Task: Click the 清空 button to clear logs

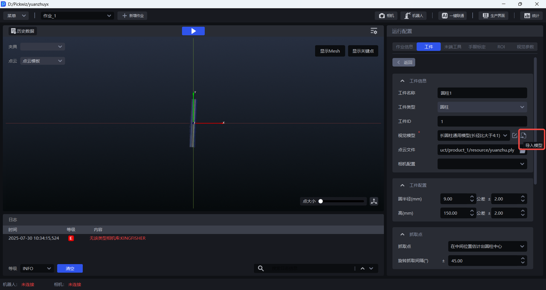Action: click(x=70, y=268)
